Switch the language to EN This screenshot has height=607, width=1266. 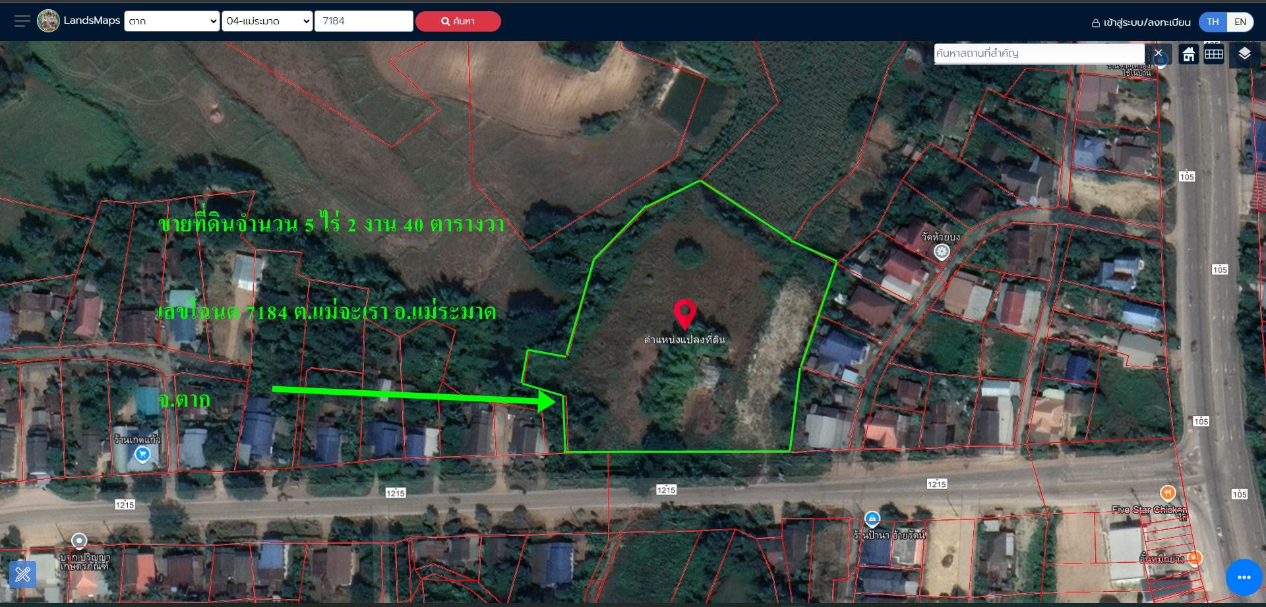[x=1240, y=22]
